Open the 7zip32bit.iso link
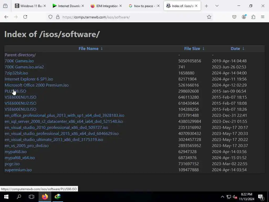The height and width of the screenshot is (202, 269). [16, 73]
